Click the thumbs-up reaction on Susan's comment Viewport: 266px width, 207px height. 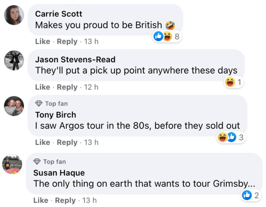(246, 195)
